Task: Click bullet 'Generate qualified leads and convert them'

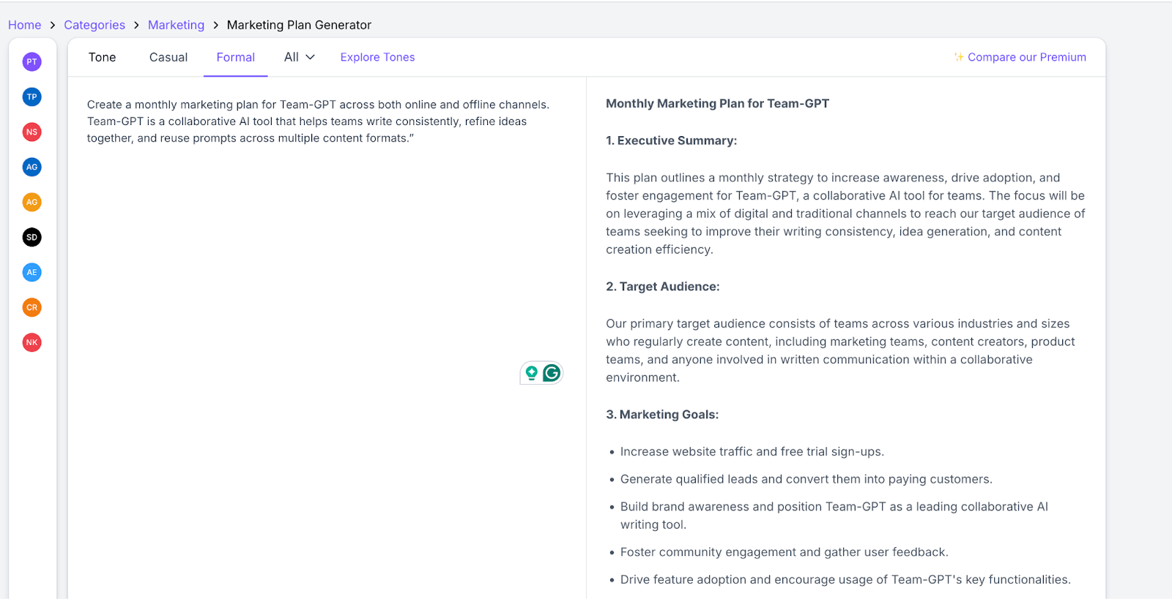Action: 806,479
